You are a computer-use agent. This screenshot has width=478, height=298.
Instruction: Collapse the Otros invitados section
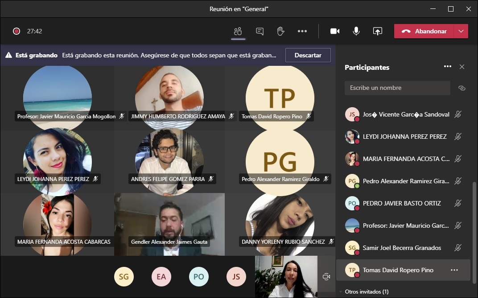click(x=341, y=292)
